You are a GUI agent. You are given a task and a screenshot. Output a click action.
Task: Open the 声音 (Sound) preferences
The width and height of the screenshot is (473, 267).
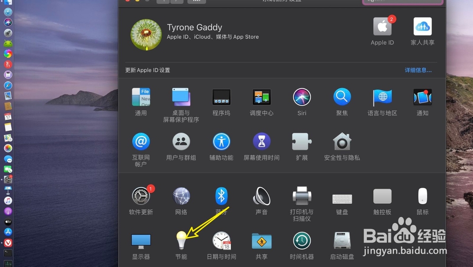262,196
